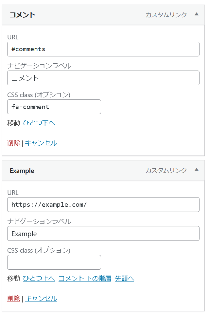The height and width of the screenshot is (313, 209).
Task: Click カスタムリンク label on コメント item
Action: coord(166,15)
